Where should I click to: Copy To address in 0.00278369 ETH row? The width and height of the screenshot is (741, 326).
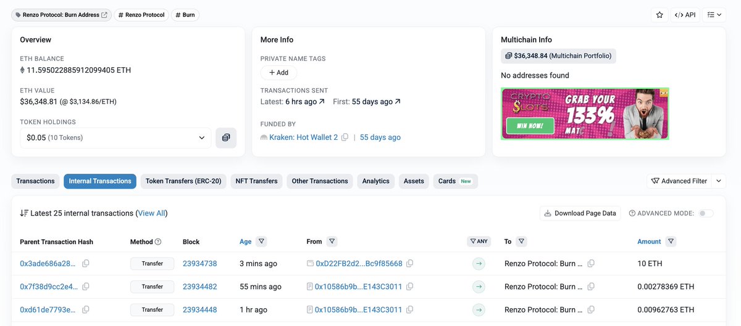591,287
